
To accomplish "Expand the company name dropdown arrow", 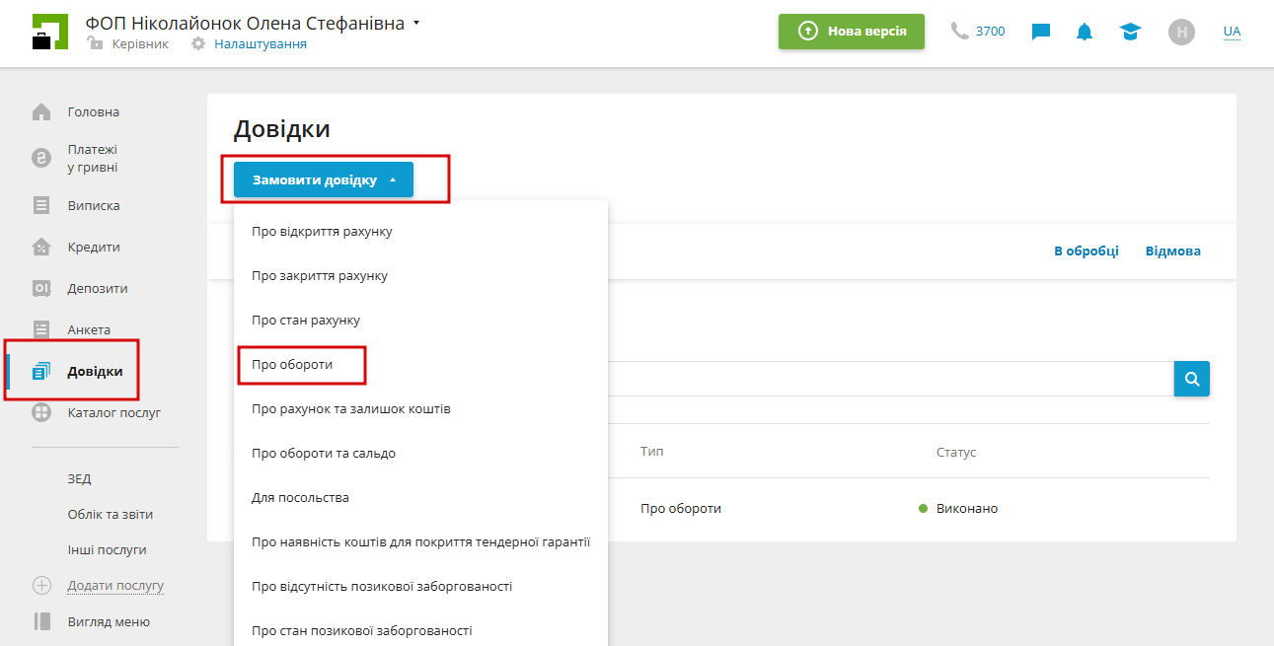I will coord(416,23).
